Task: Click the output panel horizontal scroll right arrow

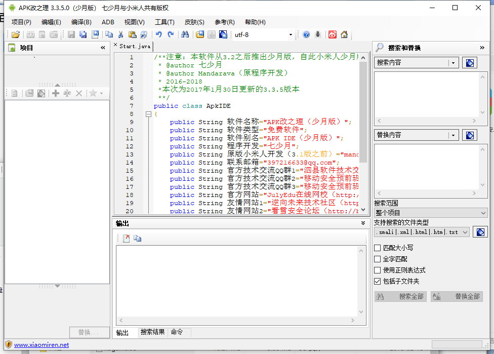Action: click(x=353, y=320)
